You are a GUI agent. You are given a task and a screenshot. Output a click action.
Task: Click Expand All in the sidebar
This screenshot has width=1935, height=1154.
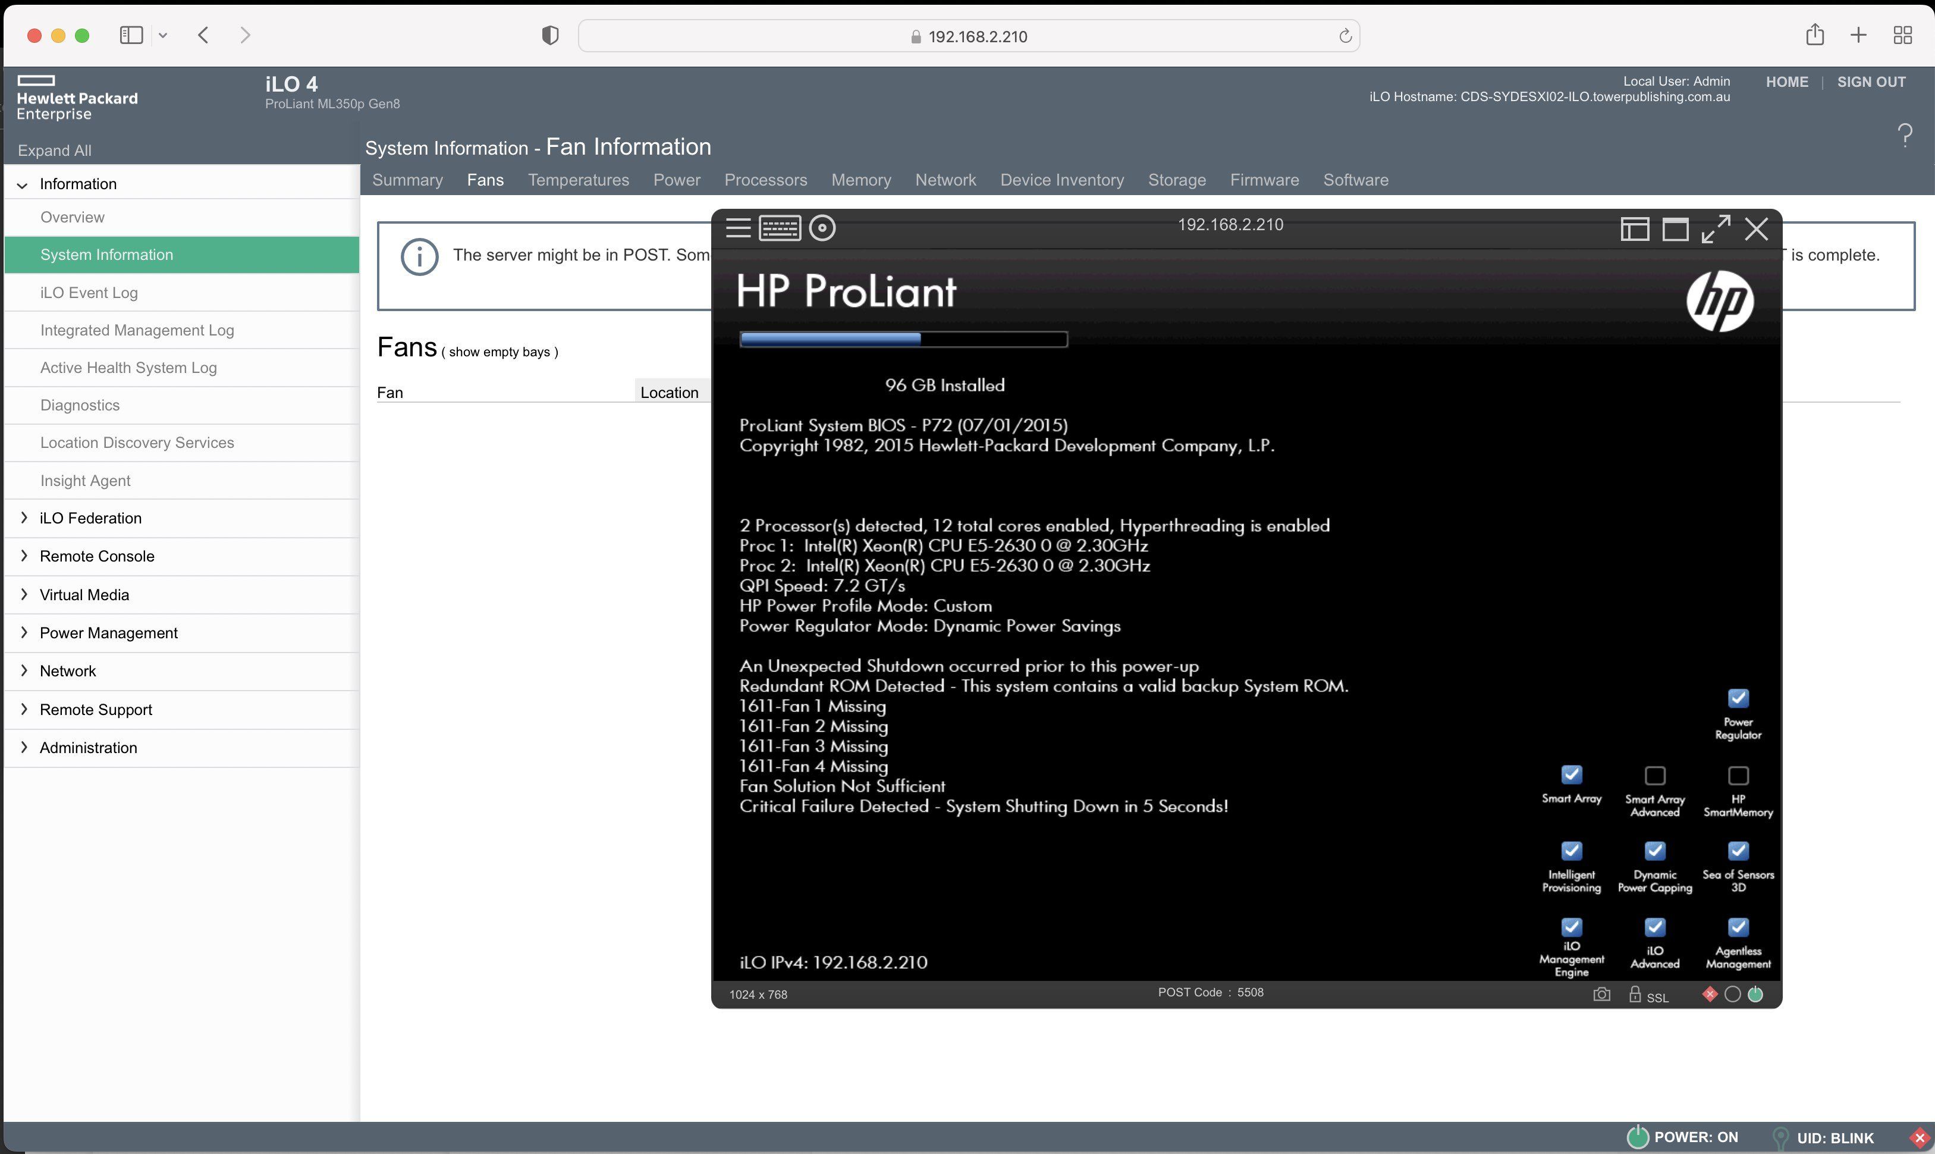(55, 150)
